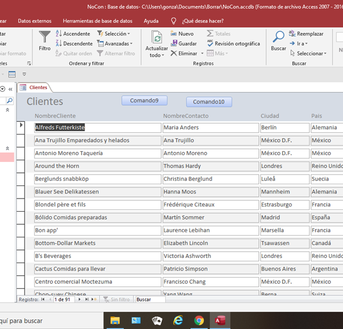
Task: Click the Filtro funnel icon
Action: (x=45, y=38)
